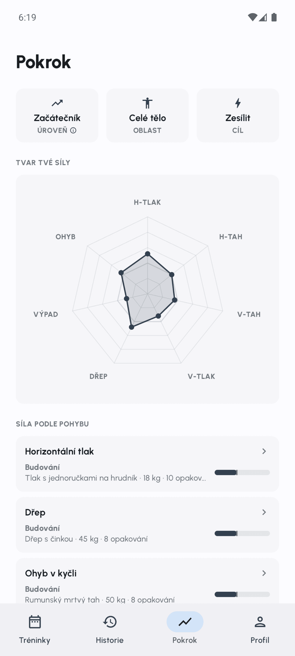Viewport: 295px width, 656px height.
Task: Expand Ohyb v kyčli chevron
Action: click(264, 573)
